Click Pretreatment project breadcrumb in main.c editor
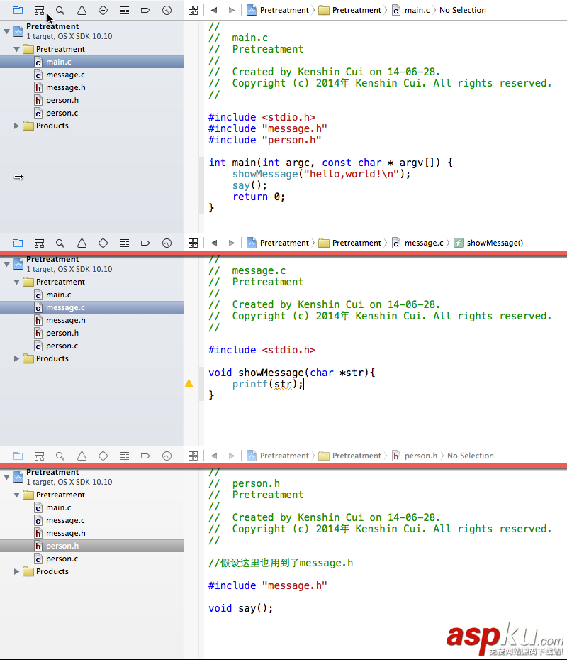 pyautogui.click(x=278, y=10)
